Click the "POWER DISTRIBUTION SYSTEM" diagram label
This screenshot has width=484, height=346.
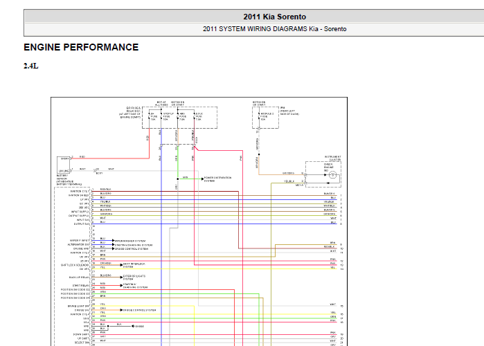[217, 179]
